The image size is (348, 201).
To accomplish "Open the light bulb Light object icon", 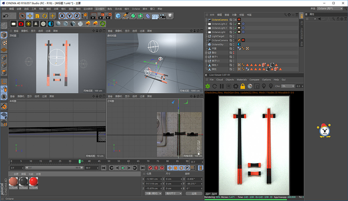I will point(170,16).
